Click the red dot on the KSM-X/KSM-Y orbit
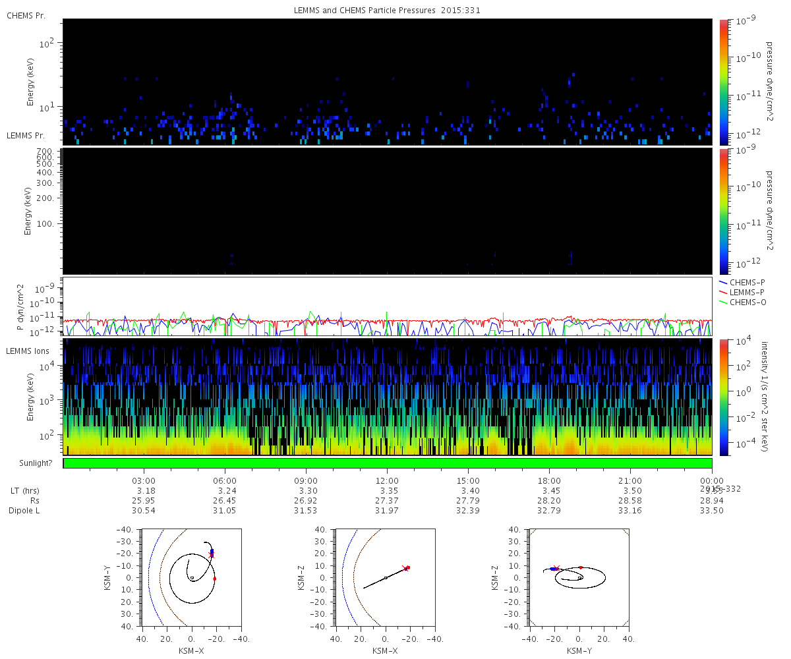This screenshot has width=791, height=659. tap(215, 579)
